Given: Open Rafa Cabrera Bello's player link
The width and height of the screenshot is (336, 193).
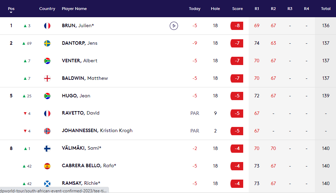Looking at the screenshot, I should (89, 166).
